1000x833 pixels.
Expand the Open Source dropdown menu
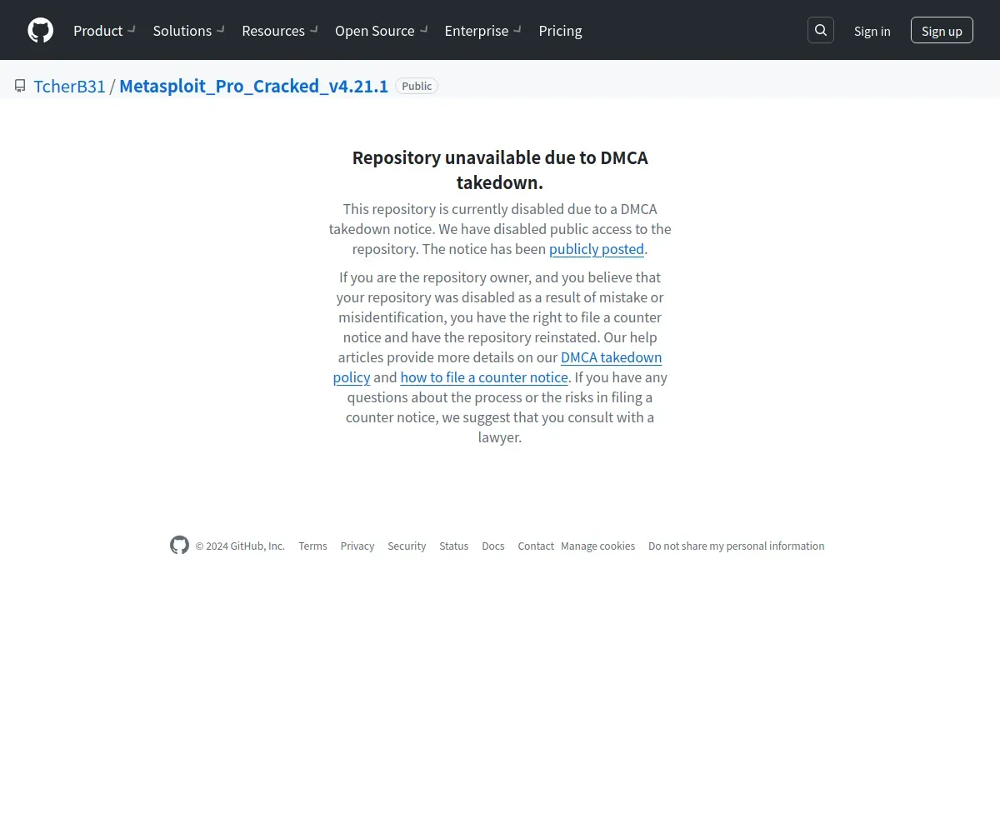point(382,31)
